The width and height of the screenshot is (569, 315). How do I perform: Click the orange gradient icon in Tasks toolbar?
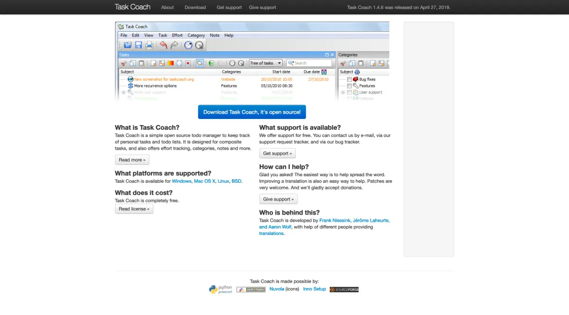170,63
